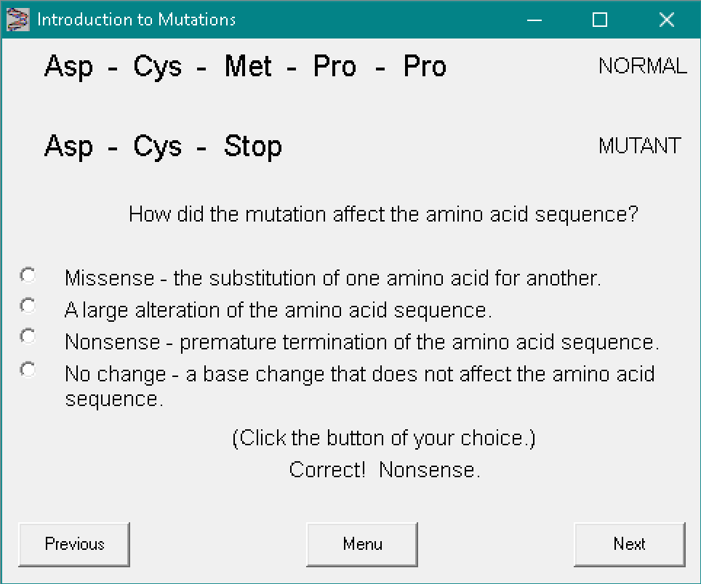Click the Stop codon in mutant sequence
Viewport: 701px width, 584px height.
pyautogui.click(x=252, y=146)
